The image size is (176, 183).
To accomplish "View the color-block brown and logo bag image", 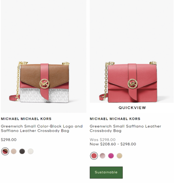I will pos(44,56).
